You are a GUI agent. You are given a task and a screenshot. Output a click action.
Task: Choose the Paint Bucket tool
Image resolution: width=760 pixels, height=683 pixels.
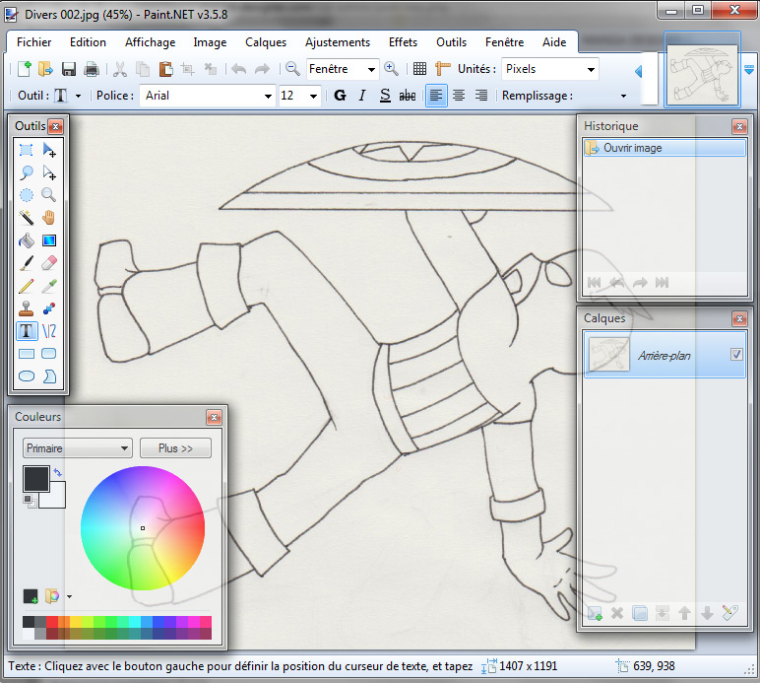[x=27, y=240]
